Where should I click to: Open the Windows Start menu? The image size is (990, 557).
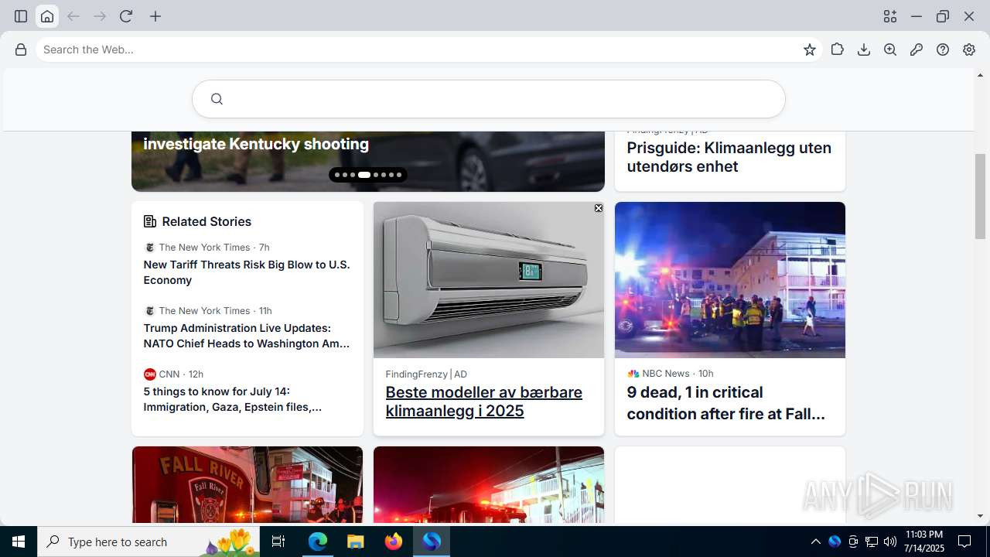click(x=19, y=542)
